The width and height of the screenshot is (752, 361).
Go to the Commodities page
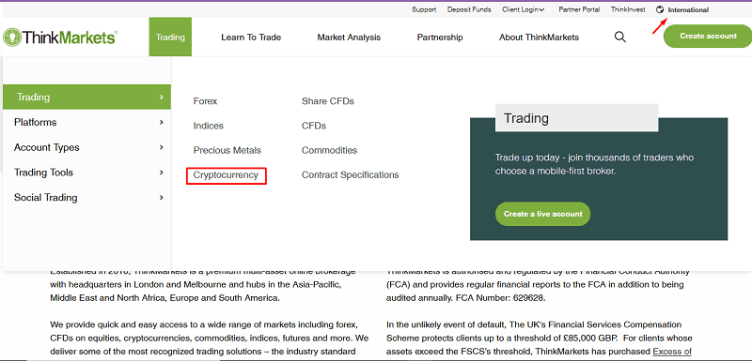click(x=329, y=150)
